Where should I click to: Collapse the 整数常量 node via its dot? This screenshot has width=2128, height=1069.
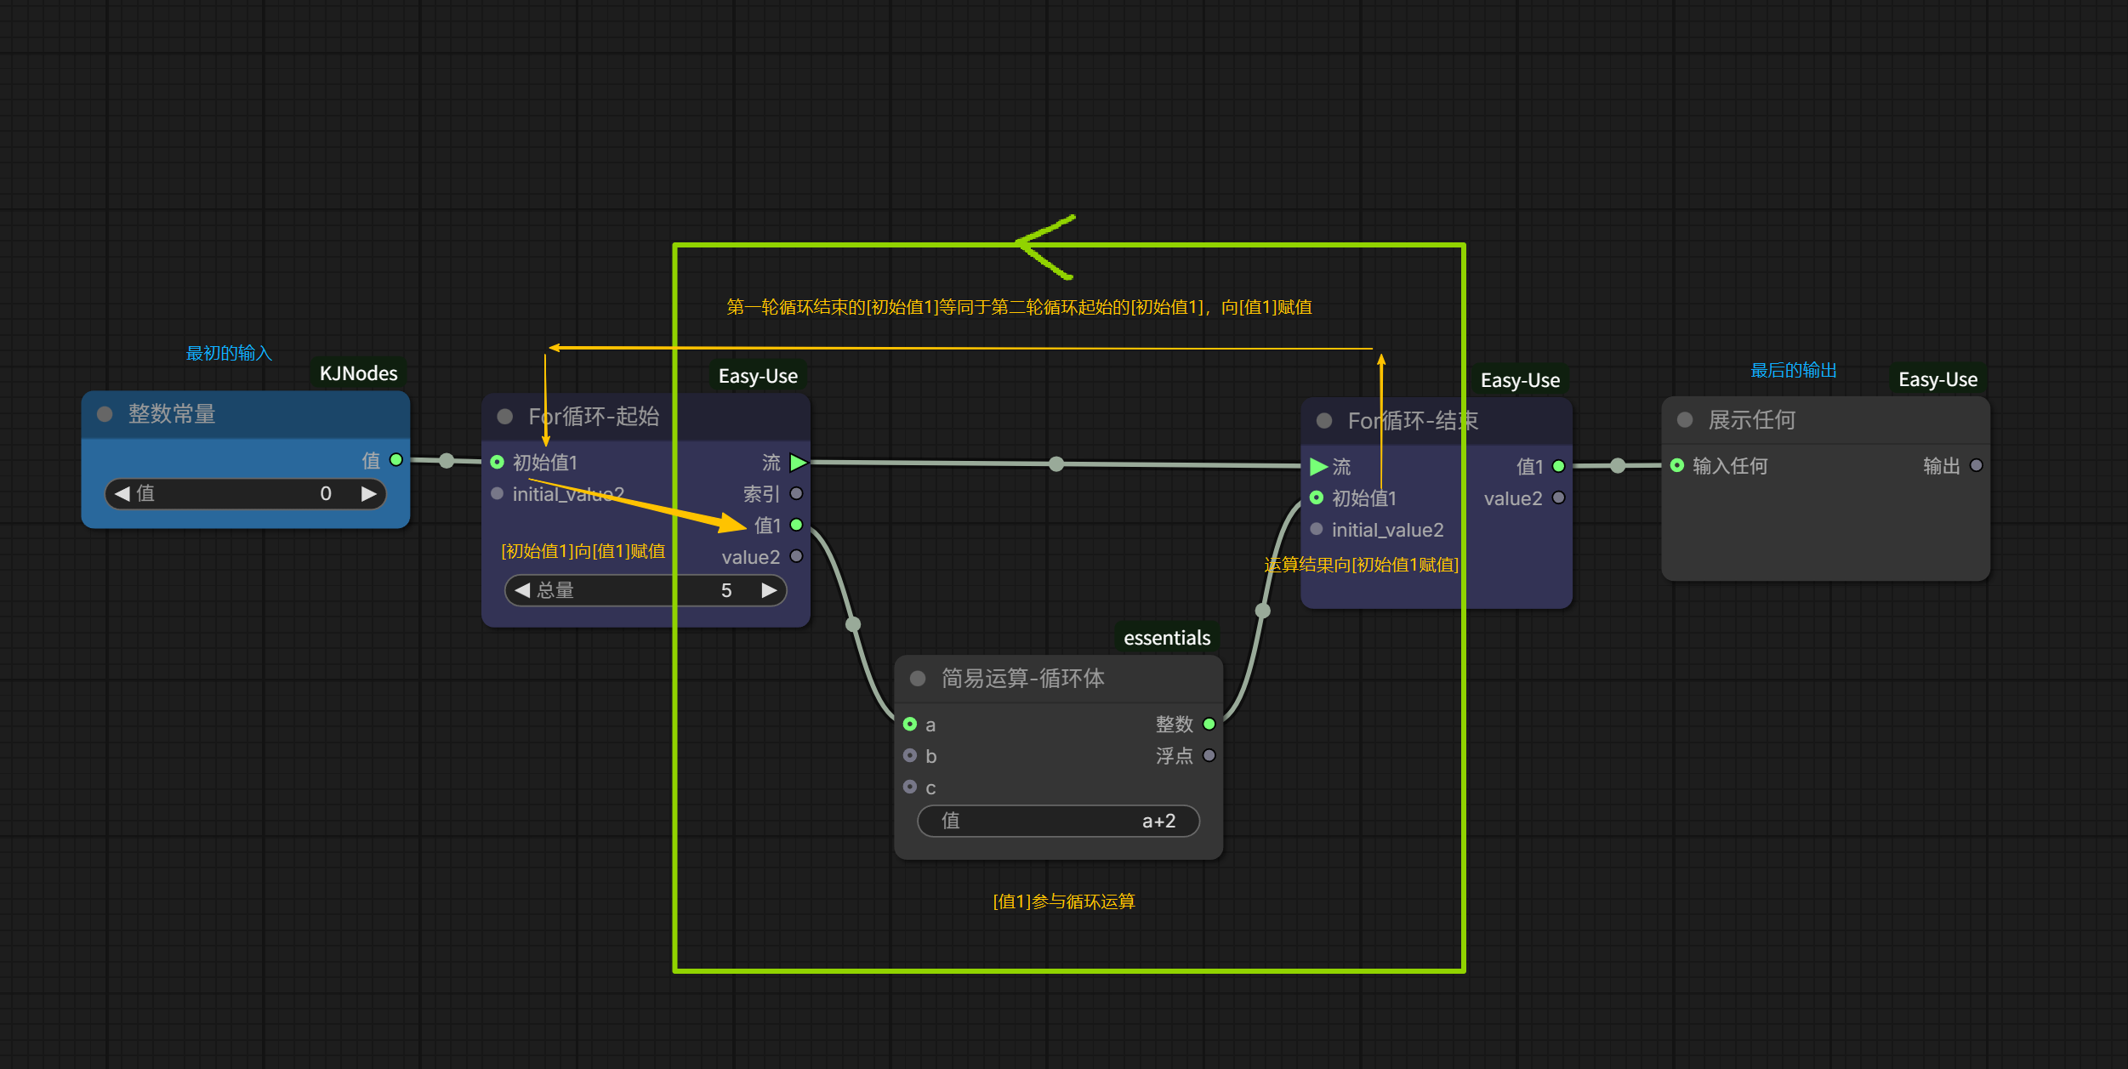[x=105, y=414]
